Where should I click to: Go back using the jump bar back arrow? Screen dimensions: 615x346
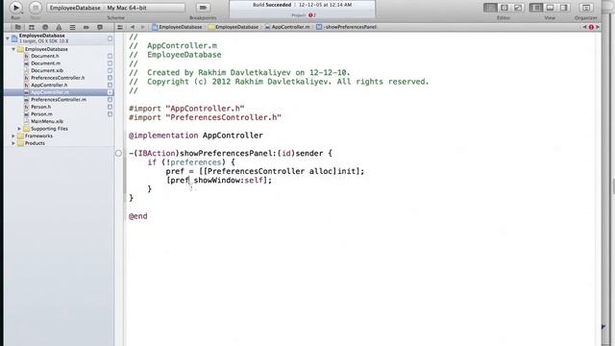tap(133, 27)
